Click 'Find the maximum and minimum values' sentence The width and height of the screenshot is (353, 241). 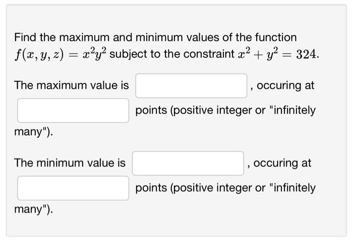tap(155, 37)
